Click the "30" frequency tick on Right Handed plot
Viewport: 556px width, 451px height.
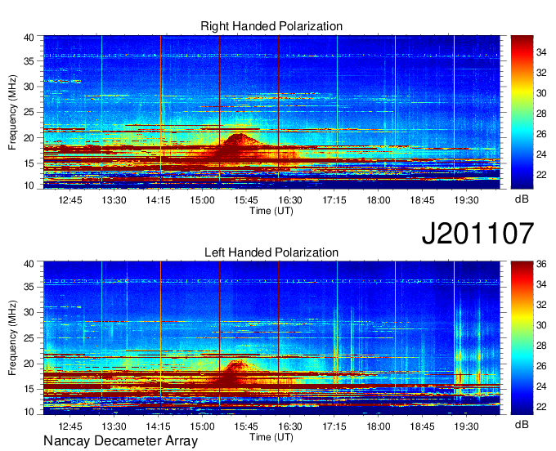click(29, 87)
